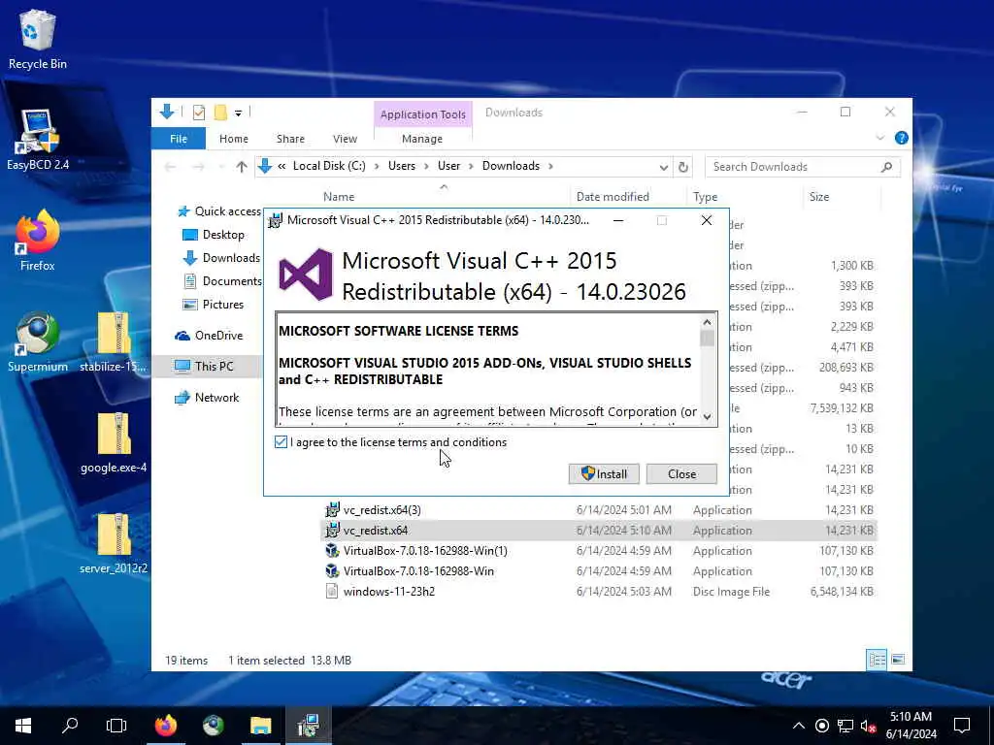Open the View ribbon tab
Screen dimensions: 994x745
(x=345, y=138)
